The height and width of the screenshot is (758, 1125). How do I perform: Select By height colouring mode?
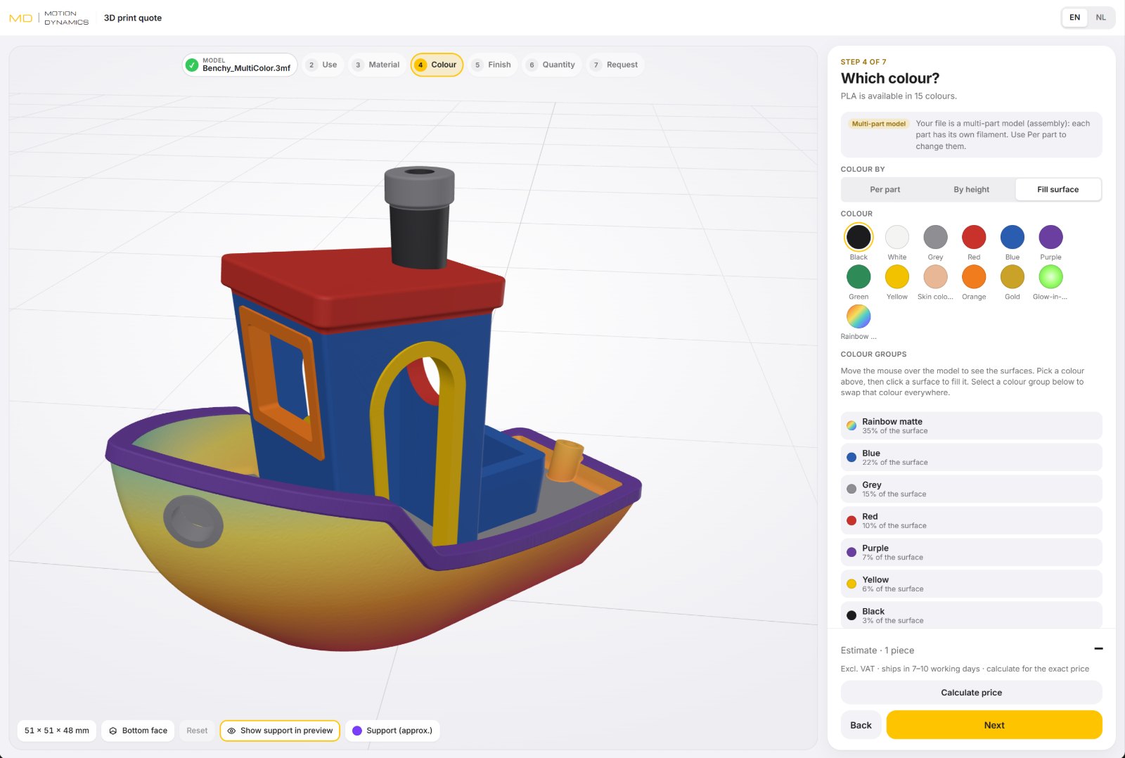[x=971, y=189]
